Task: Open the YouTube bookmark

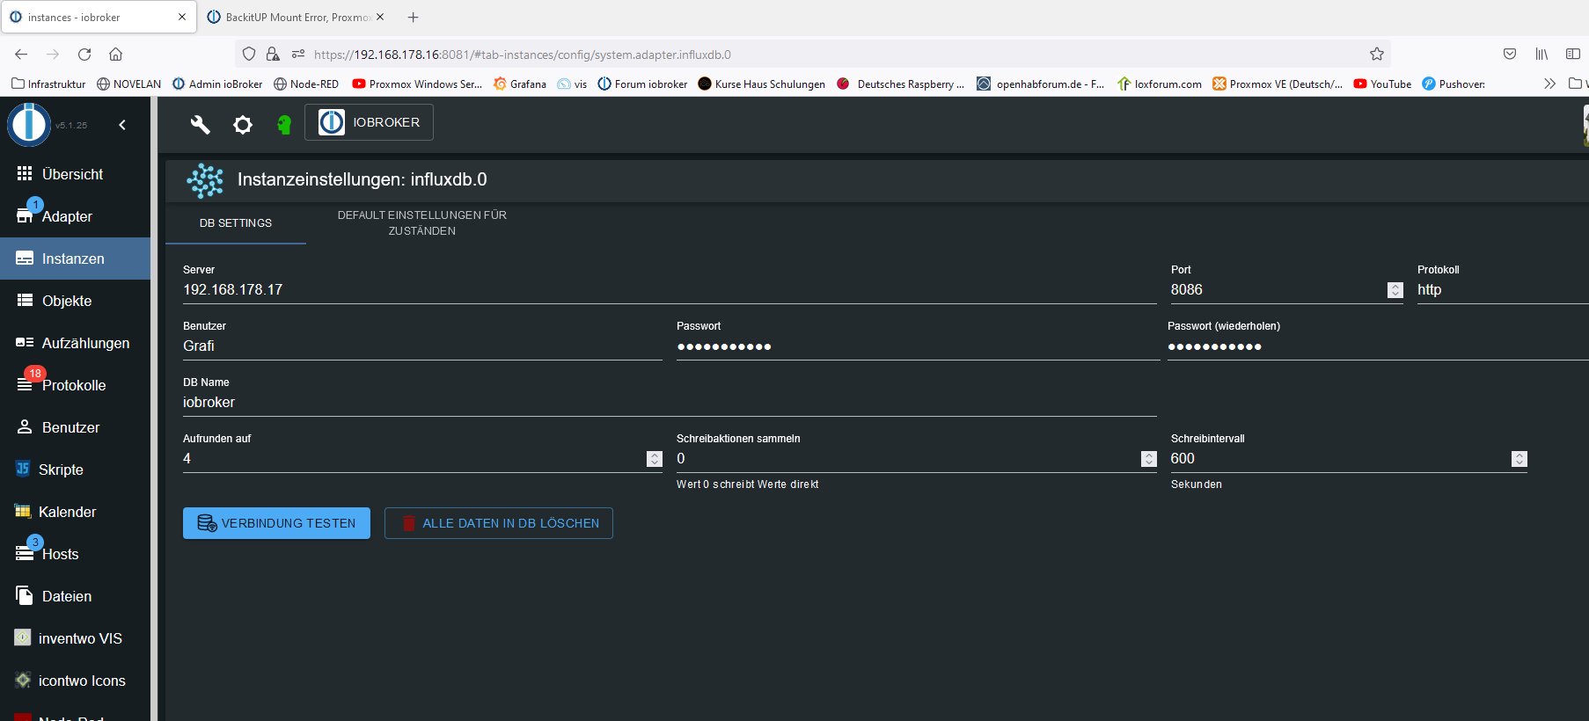Action: tap(1382, 84)
